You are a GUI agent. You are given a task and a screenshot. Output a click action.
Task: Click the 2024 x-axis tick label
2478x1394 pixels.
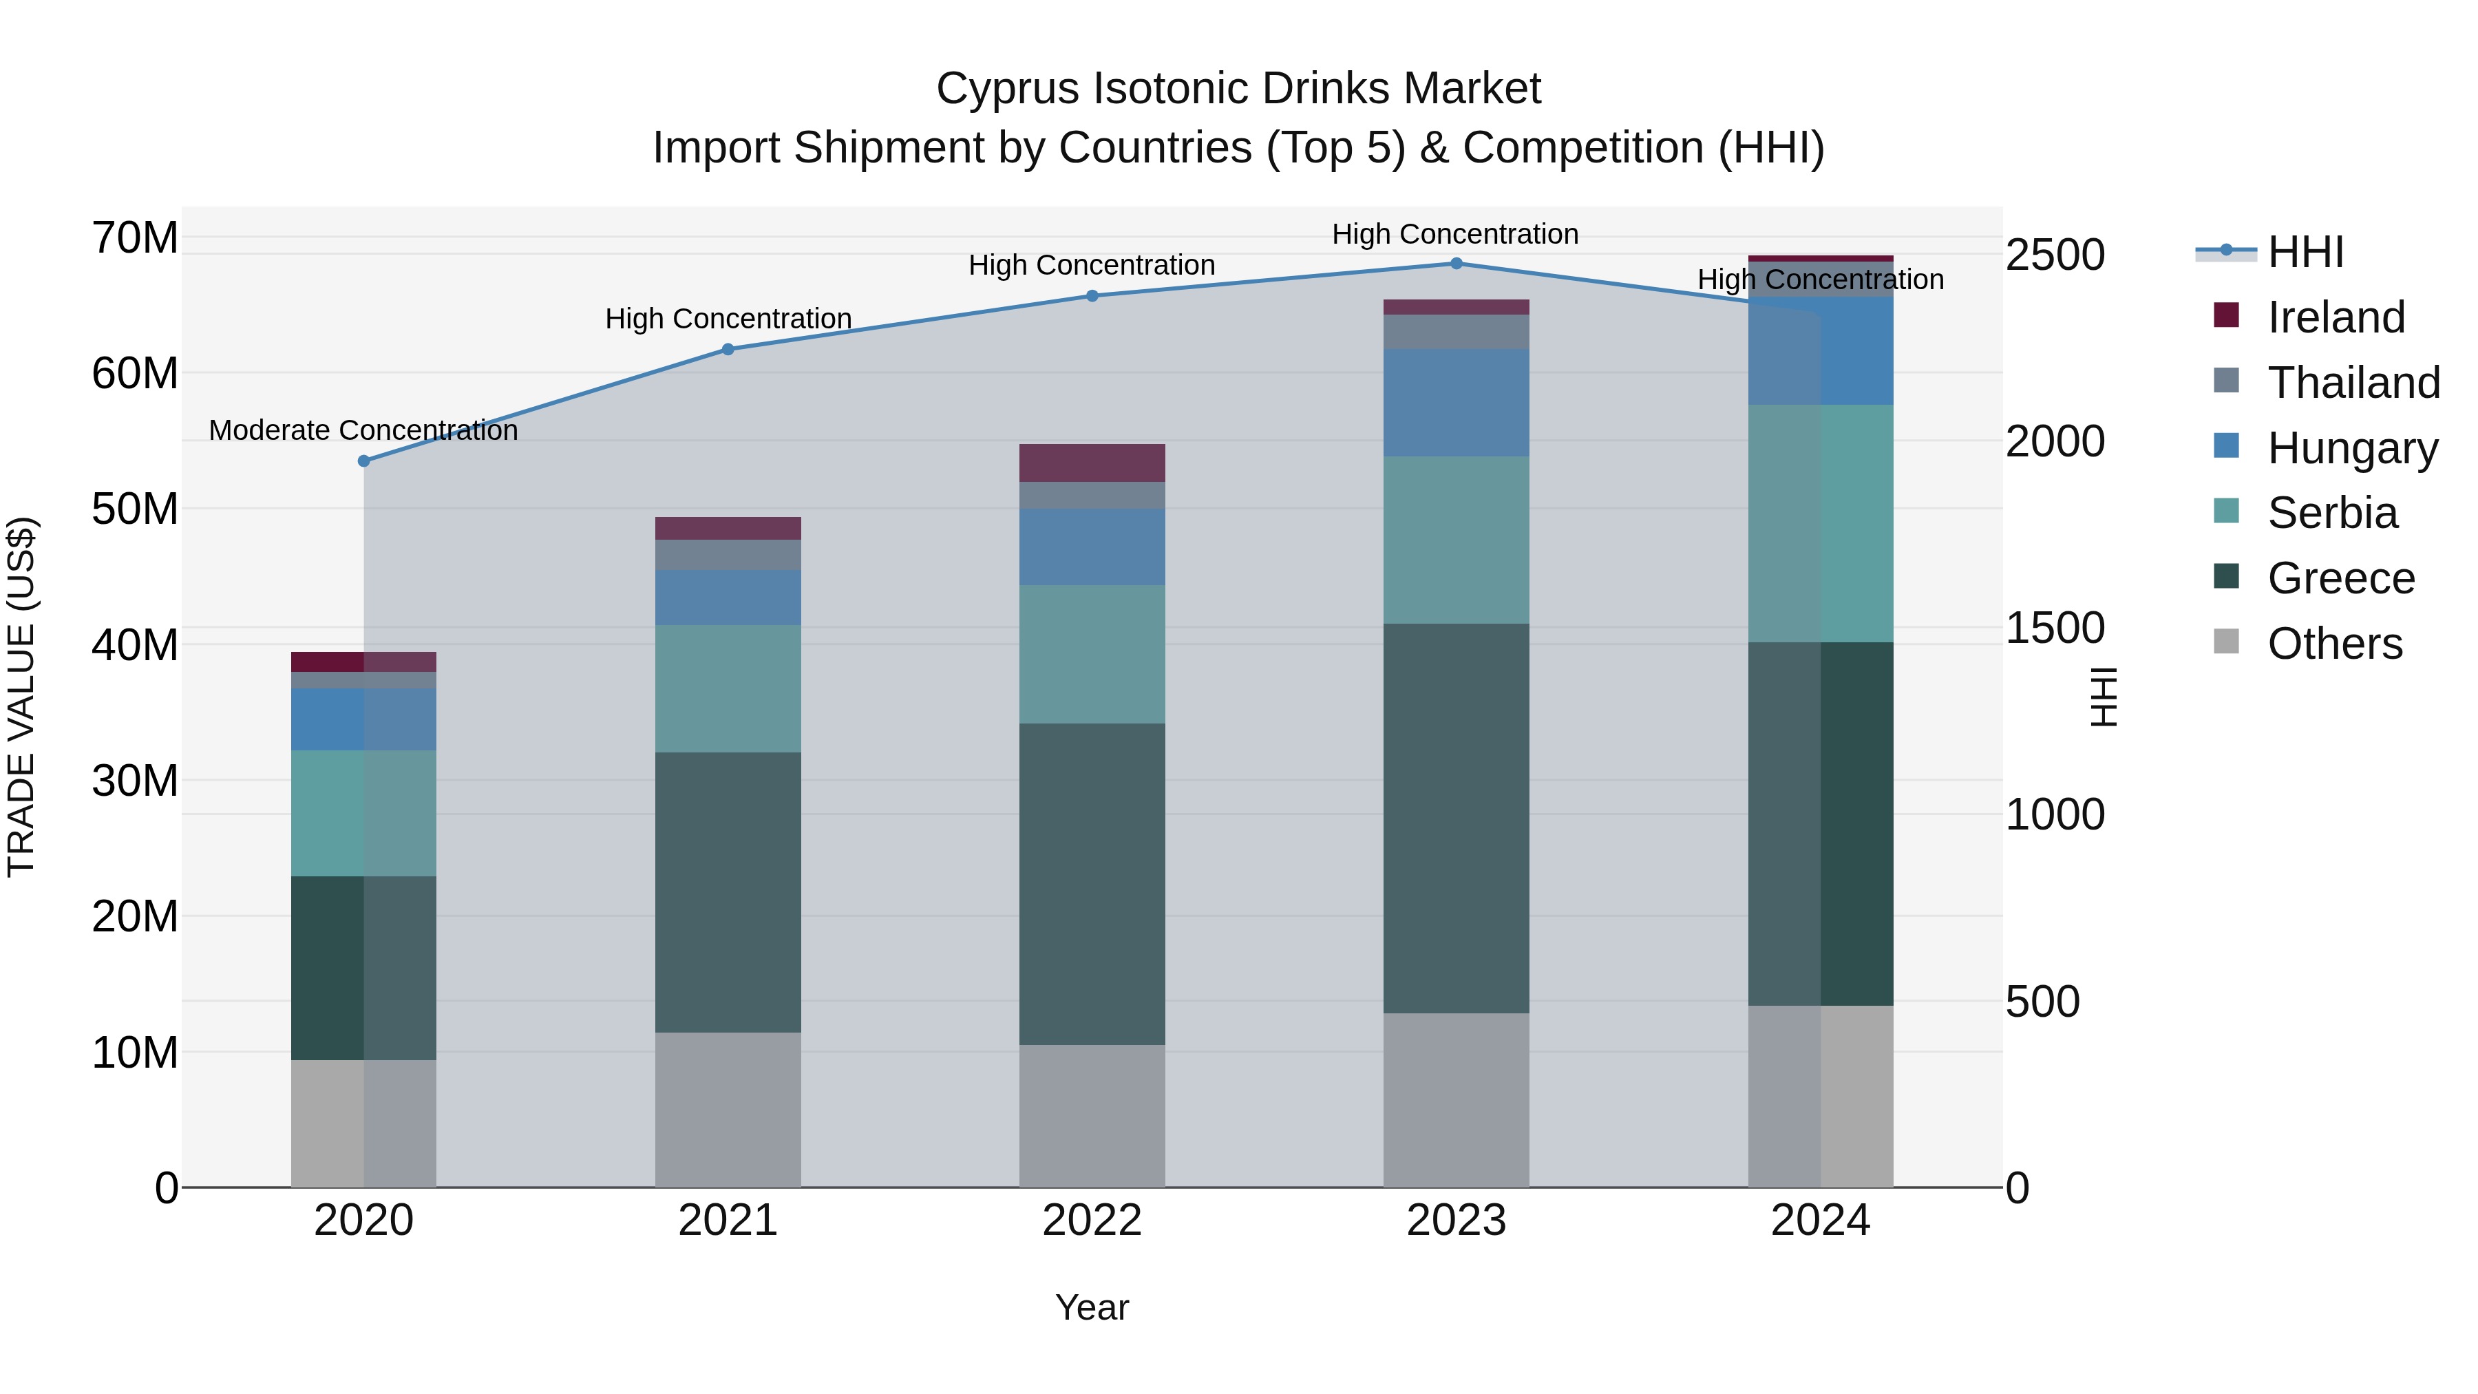pyautogui.click(x=1821, y=1221)
